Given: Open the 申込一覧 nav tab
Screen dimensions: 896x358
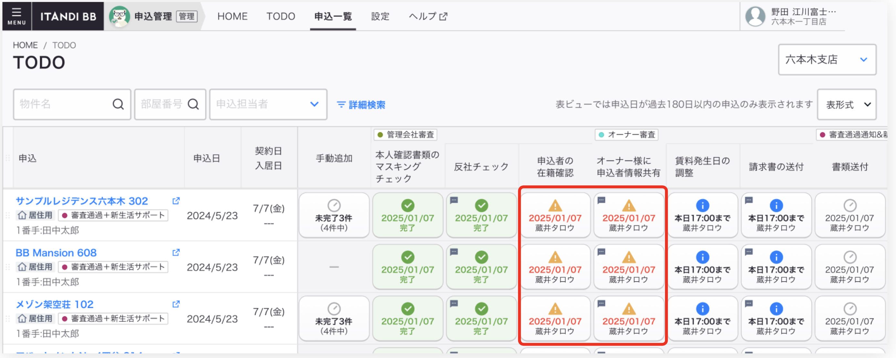Looking at the screenshot, I should [333, 16].
